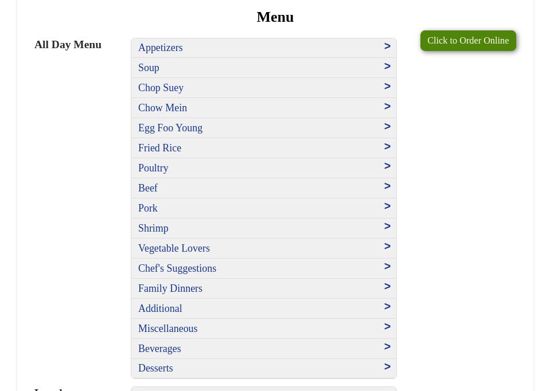This screenshot has width=542, height=391.
Task: Click the arrow icon for Beverages
Action: pyautogui.click(x=387, y=347)
